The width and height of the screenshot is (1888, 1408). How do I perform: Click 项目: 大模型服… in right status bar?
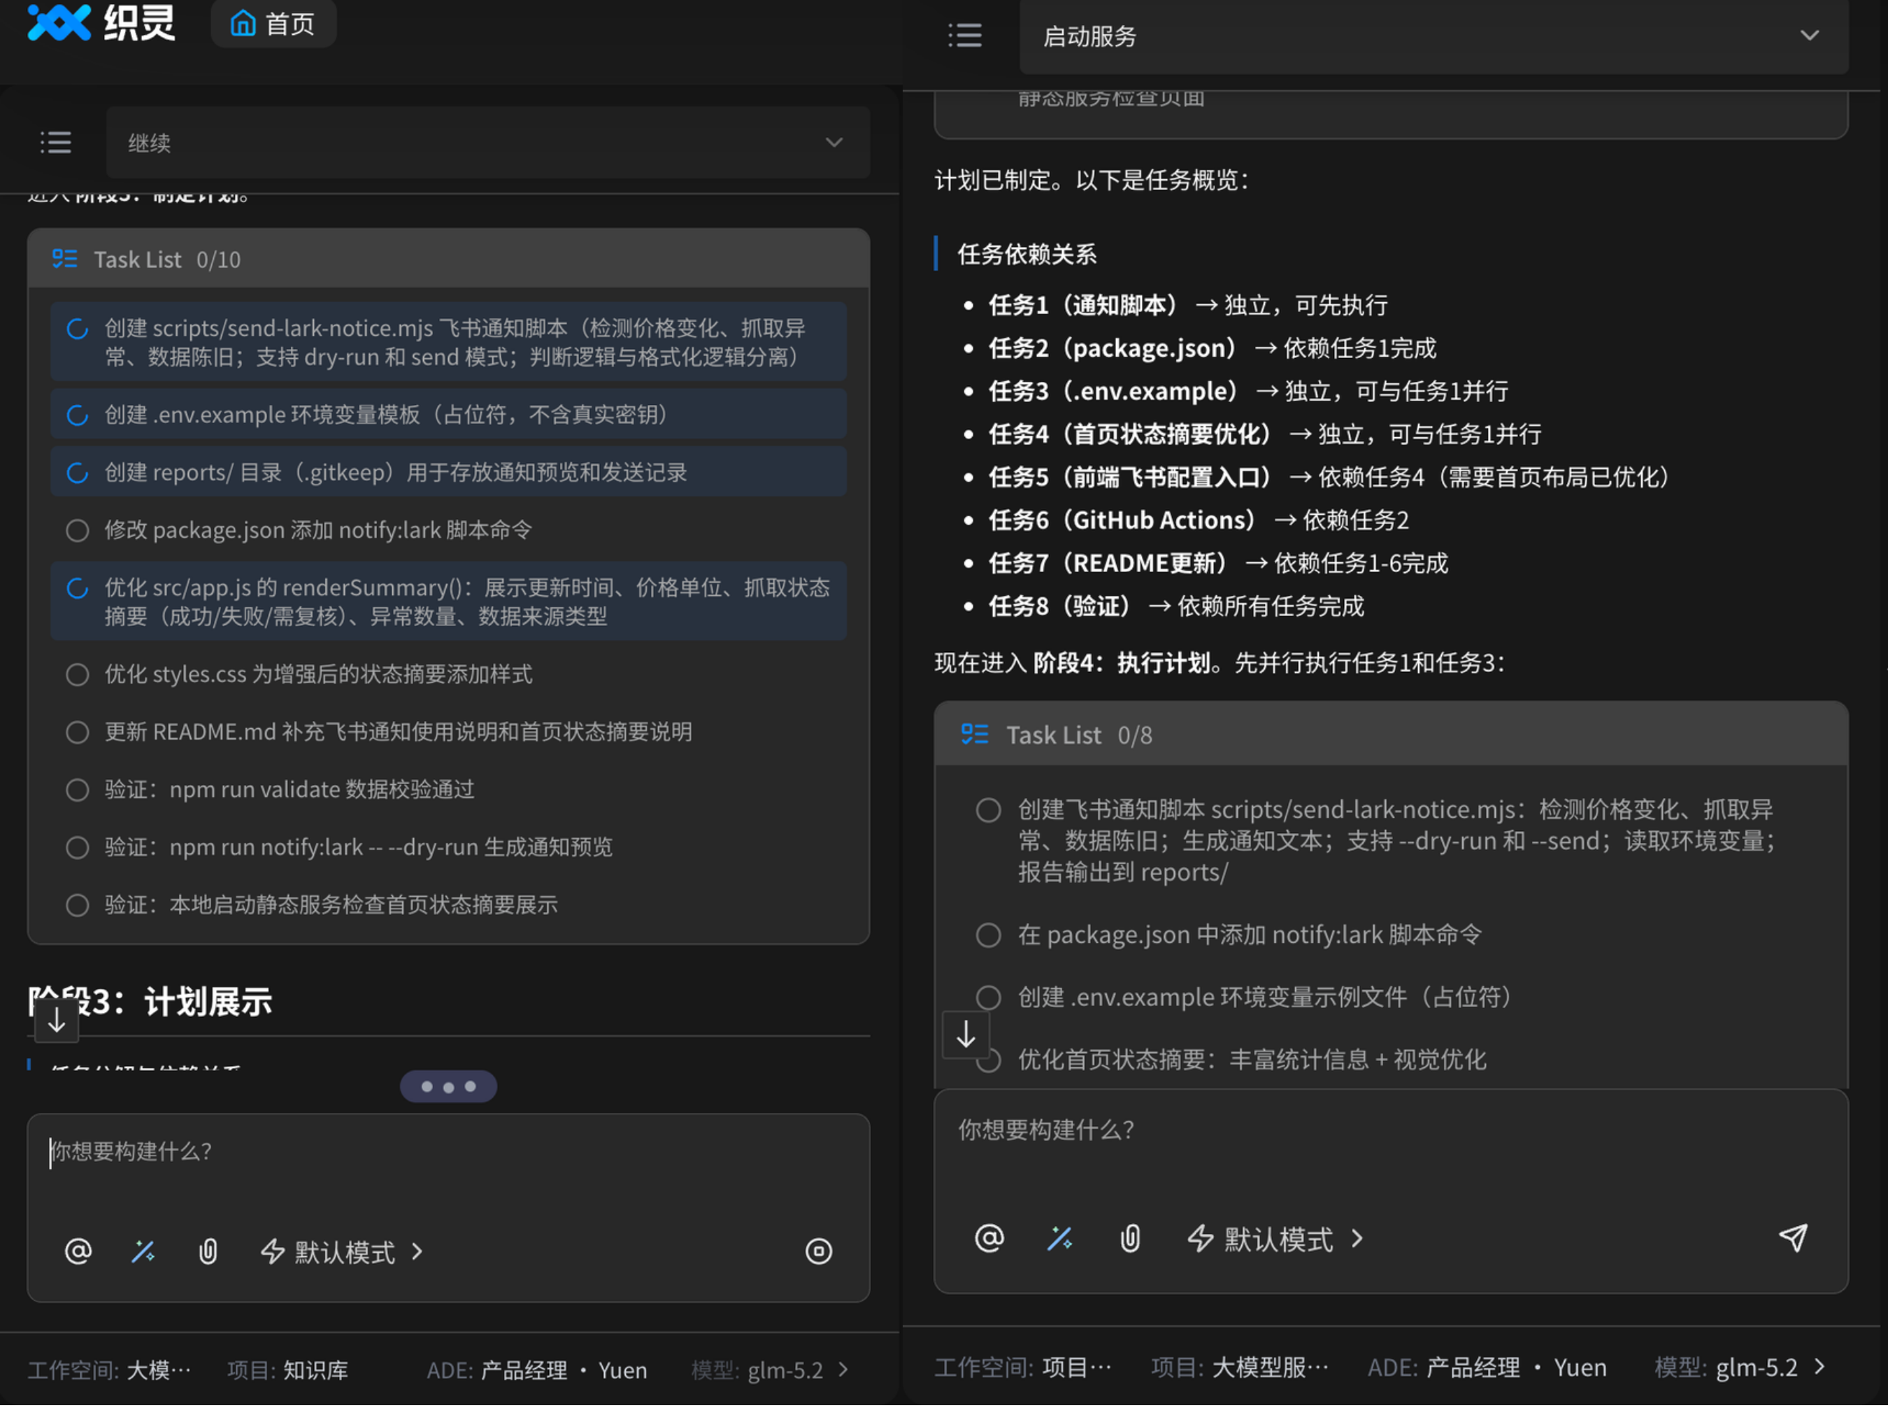(x=1240, y=1368)
